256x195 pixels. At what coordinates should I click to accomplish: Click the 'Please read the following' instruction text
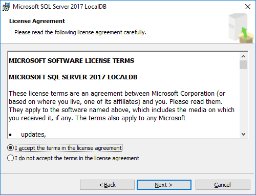[80, 32]
